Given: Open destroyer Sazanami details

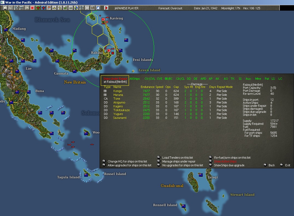Looking at the screenshot, I should coord(120,118).
